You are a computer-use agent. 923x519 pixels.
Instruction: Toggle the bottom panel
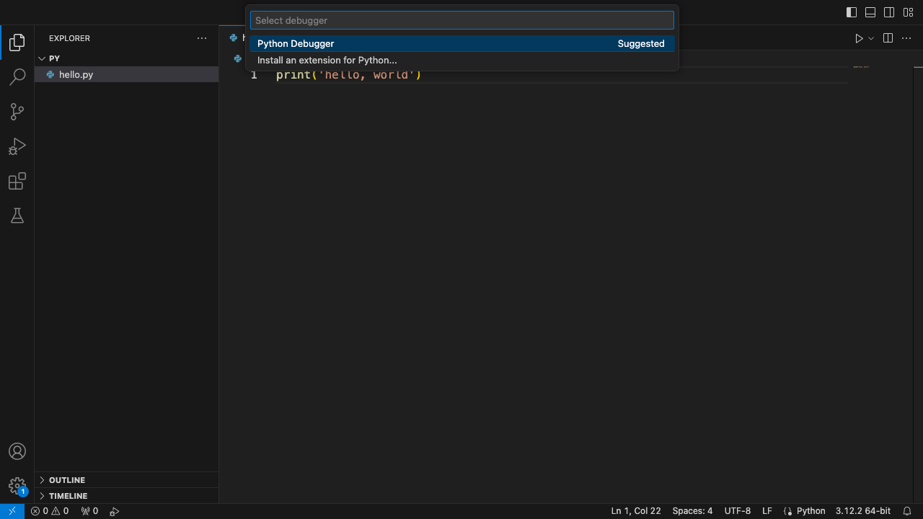point(870,12)
